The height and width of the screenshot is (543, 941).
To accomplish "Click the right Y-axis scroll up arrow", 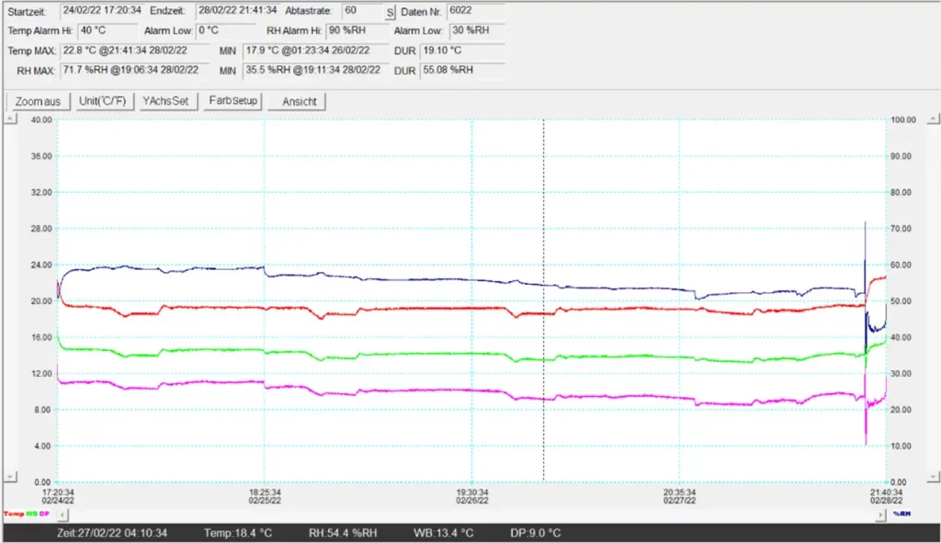I will pos(934,119).
